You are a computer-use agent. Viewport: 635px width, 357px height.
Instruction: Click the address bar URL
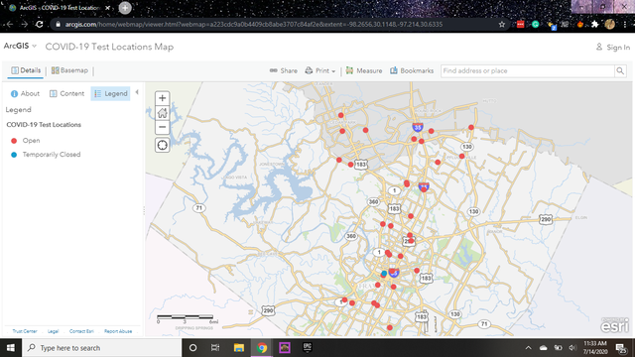point(254,24)
